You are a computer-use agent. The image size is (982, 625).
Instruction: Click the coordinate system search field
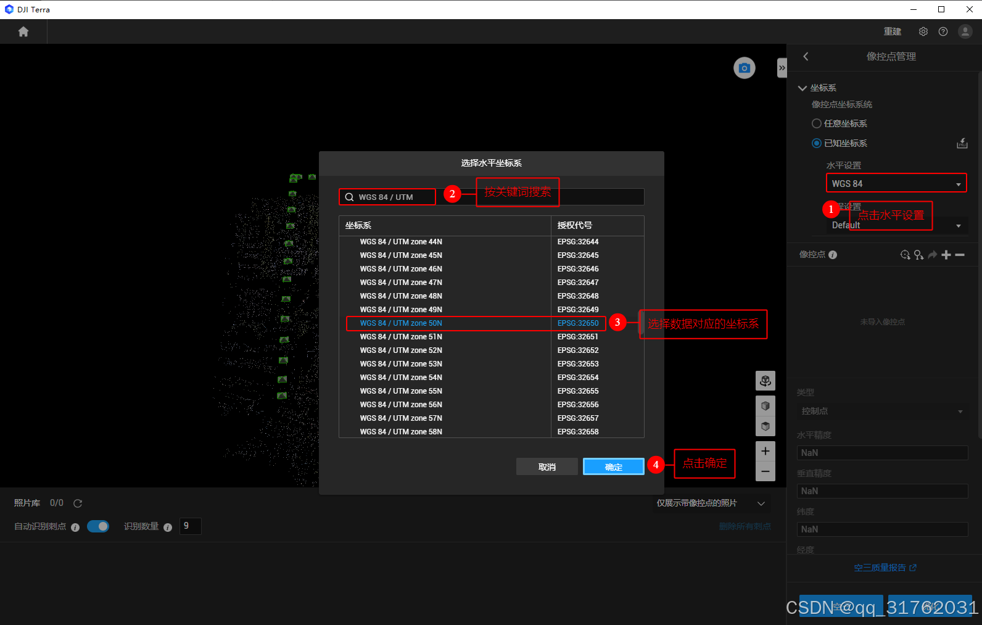click(x=492, y=197)
